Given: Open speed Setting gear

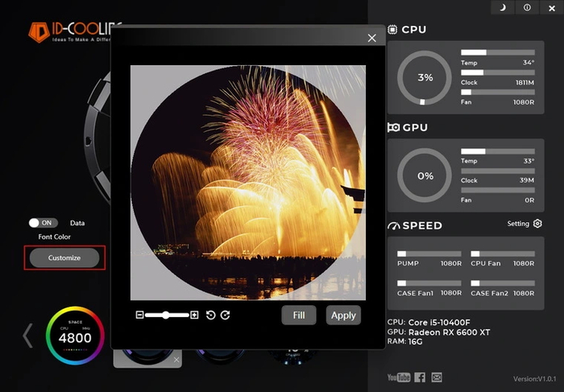Looking at the screenshot, I should tap(537, 224).
